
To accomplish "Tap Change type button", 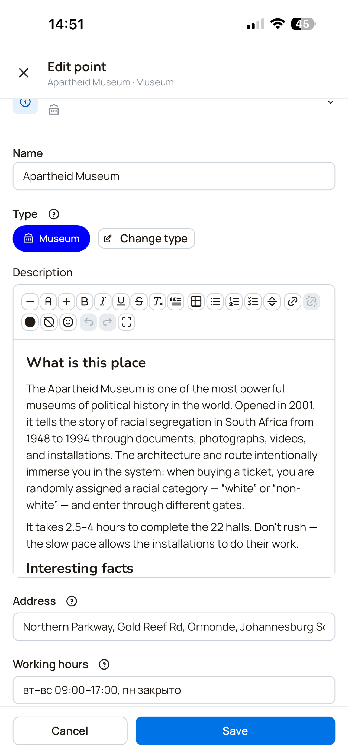I will click(146, 239).
